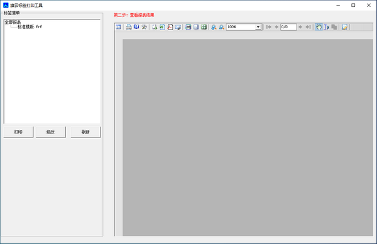377x244 pixels.
Task: Close the label print tool window
Action: 369,5
